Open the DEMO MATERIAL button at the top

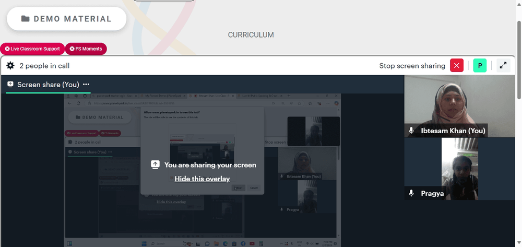(x=67, y=19)
